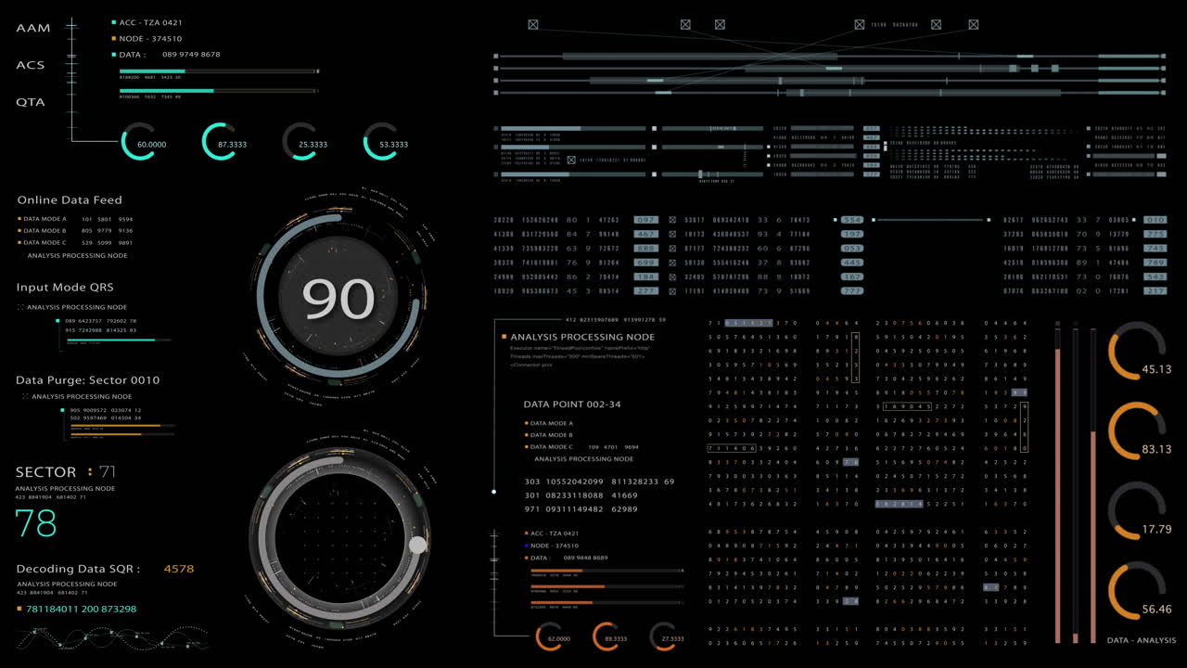Select the orange 83.13 ring gauge
This screenshot has height=668, width=1187.
(1137, 430)
